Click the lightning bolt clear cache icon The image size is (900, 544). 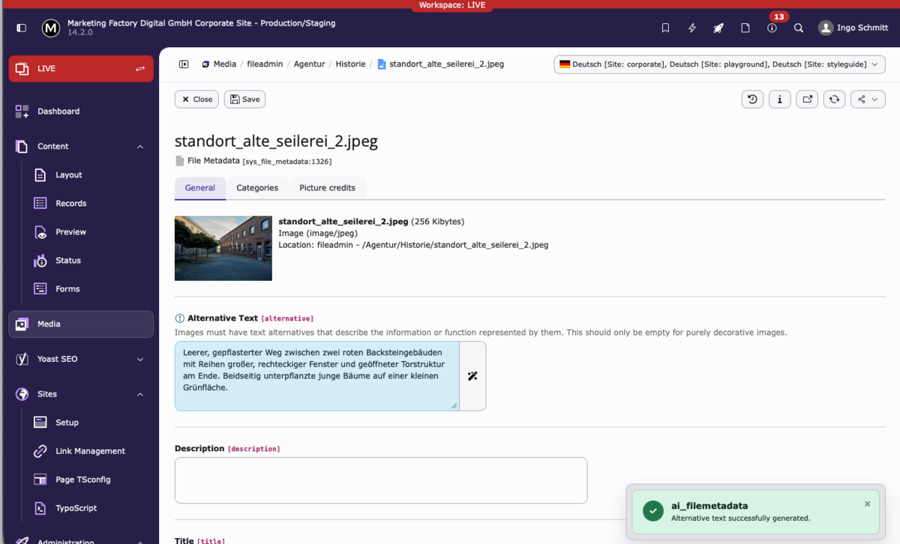(692, 28)
